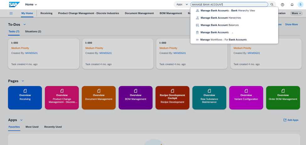
Task: Select the Recently Used apps tab
Action: [53, 127]
